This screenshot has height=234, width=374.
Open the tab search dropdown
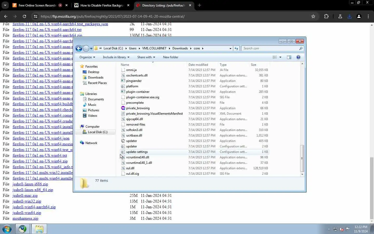coord(5,5)
